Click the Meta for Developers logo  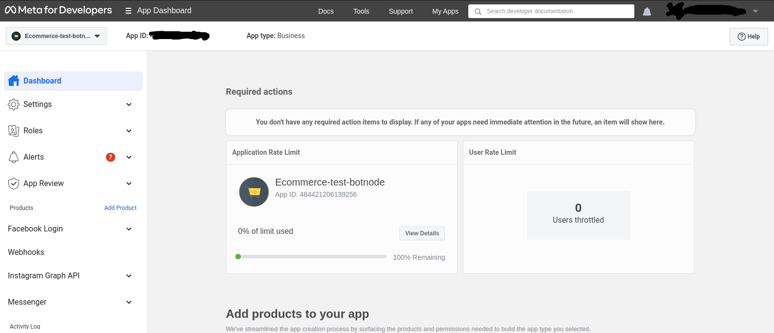pos(58,10)
